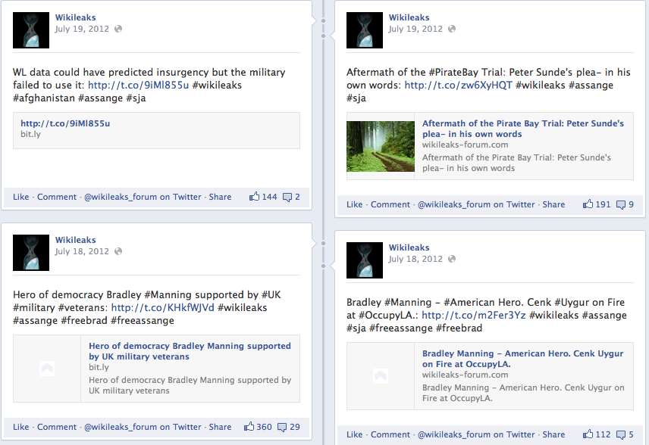649x445 pixels.
Task: Open comment bubble icon with 29 comments
Action: click(x=282, y=428)
